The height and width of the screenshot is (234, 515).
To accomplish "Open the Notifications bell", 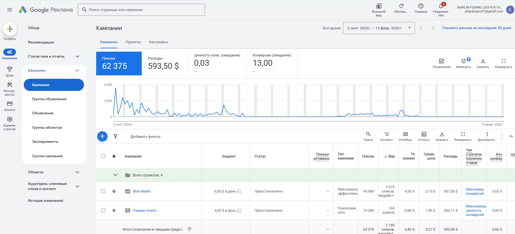I will pyautogui.click(x=441, y=6).
